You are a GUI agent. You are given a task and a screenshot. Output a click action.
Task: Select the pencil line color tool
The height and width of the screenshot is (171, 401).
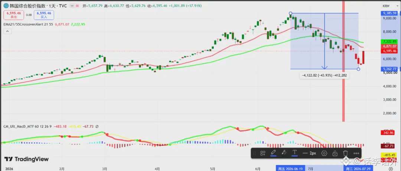(273, 153)
